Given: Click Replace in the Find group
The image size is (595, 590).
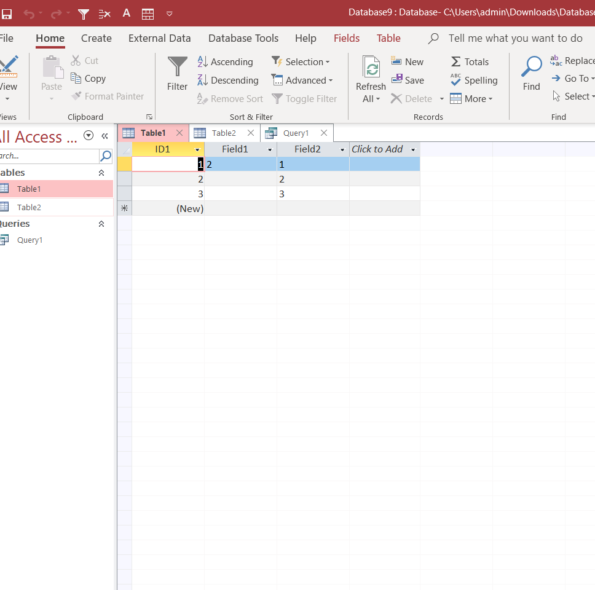Looking at the screenshot, I should tap(573, 61).
